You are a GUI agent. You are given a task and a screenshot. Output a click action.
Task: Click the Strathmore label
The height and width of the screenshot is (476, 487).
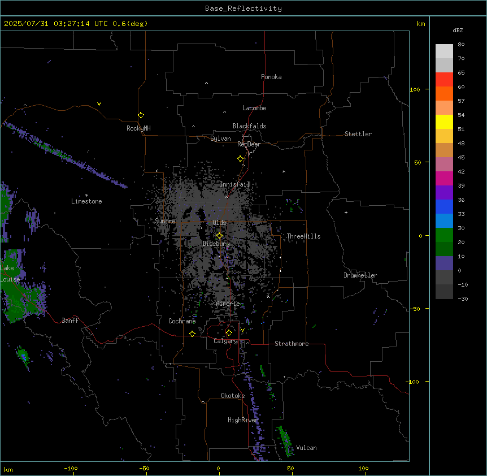pos(292,344)
